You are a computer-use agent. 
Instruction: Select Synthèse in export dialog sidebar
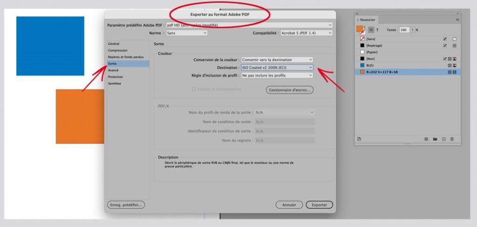[128, 84]
